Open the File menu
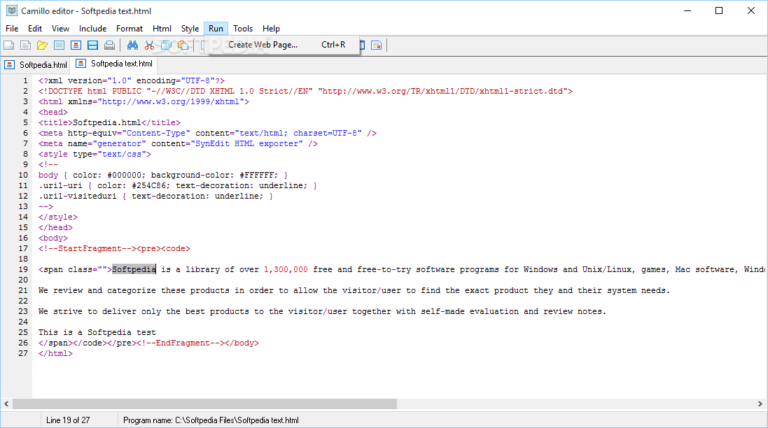Viewport: 768px width, 428px height. [12, 29]
